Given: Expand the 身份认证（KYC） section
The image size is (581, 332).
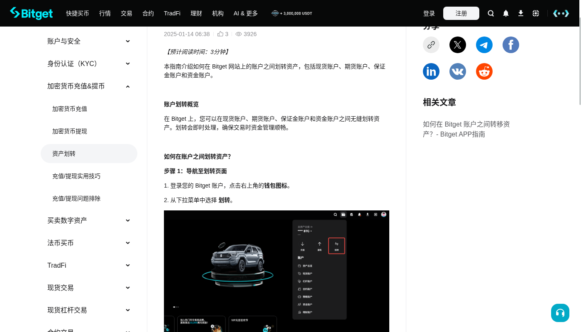Looking at the screenshot, I should coord(89,63).
